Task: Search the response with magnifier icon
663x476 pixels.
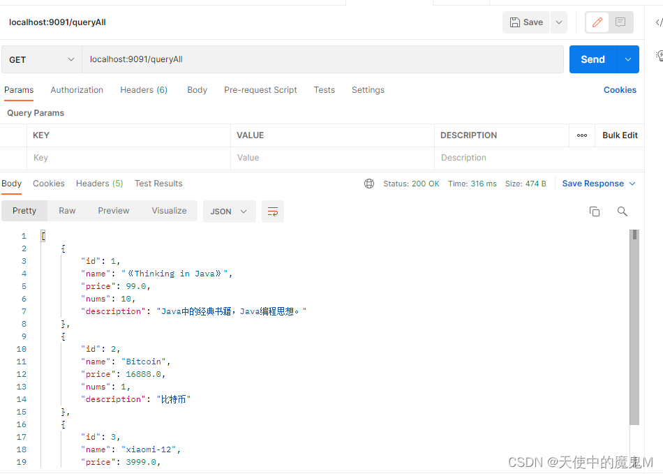Action: [x=622, y=211]
